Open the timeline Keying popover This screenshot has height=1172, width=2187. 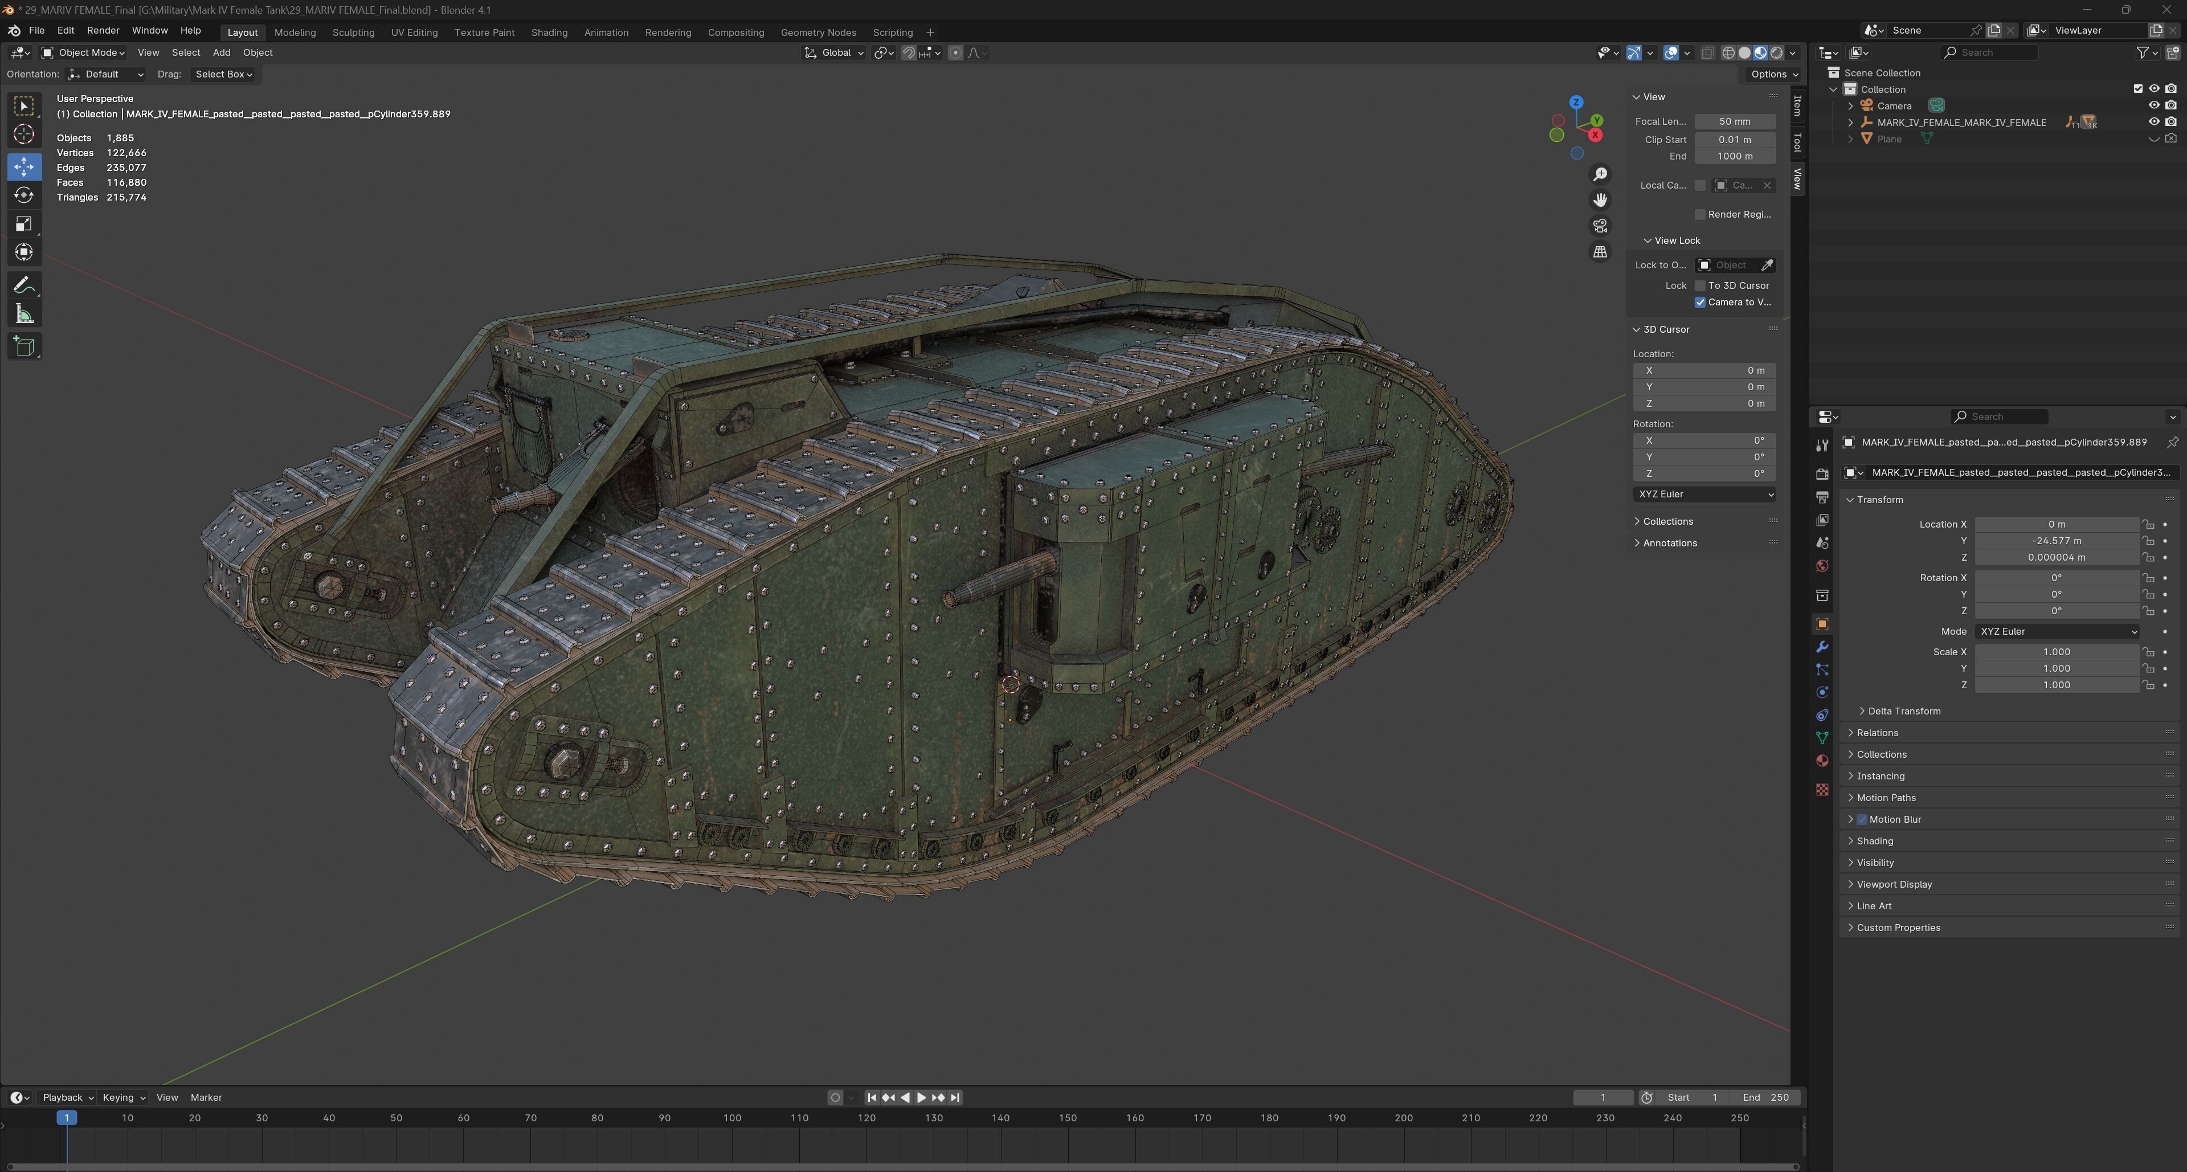point(123,1098)
